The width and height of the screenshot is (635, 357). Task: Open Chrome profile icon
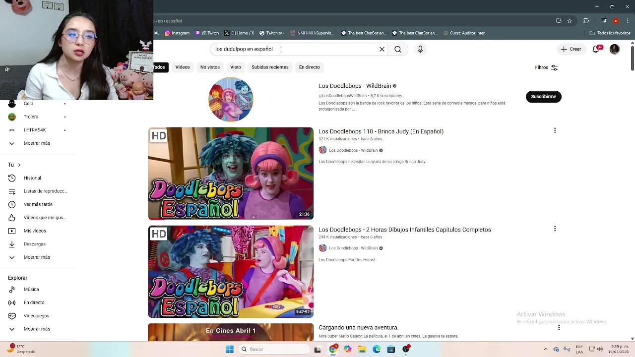pos(616,21)
